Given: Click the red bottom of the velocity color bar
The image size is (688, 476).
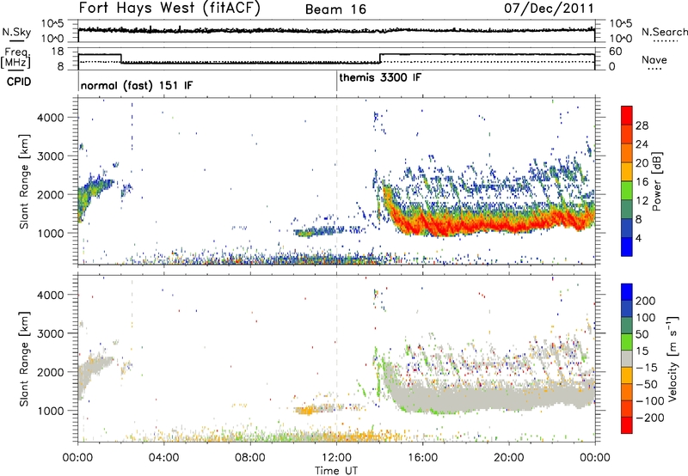Looking at the screenshot, I should click(x=627, y=425).
